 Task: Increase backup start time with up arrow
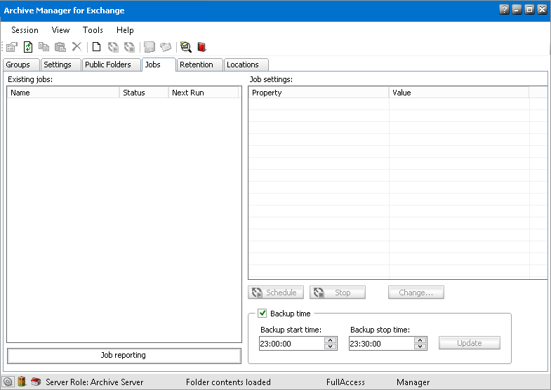[330, 340]
